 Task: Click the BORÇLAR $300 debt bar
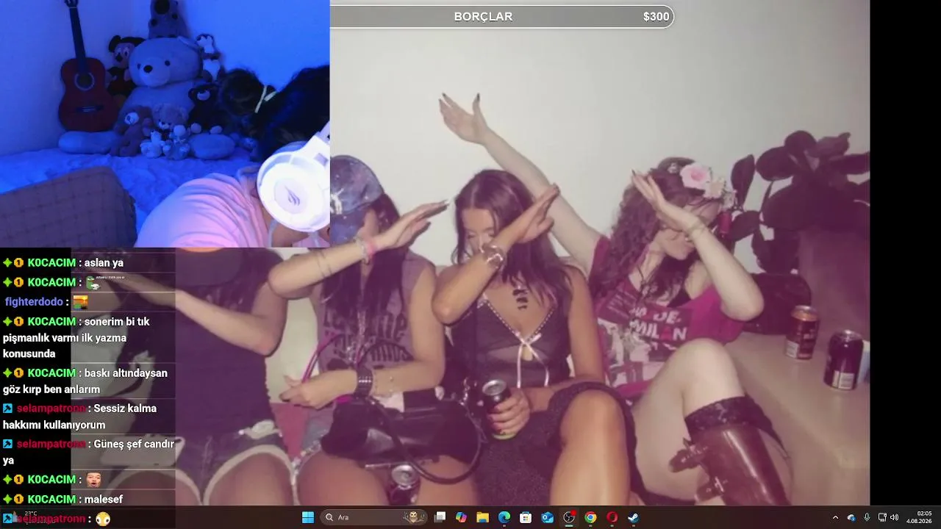tap(501, 16)
